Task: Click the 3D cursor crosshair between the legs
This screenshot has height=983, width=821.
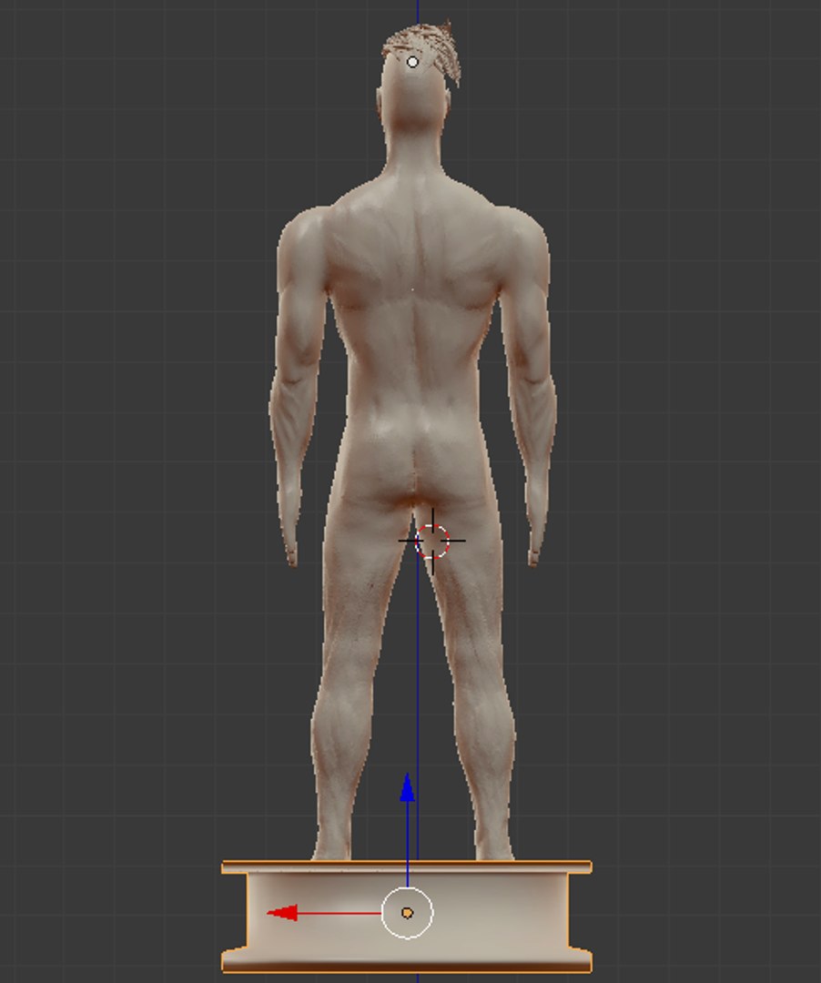Action: pos(432,541)
